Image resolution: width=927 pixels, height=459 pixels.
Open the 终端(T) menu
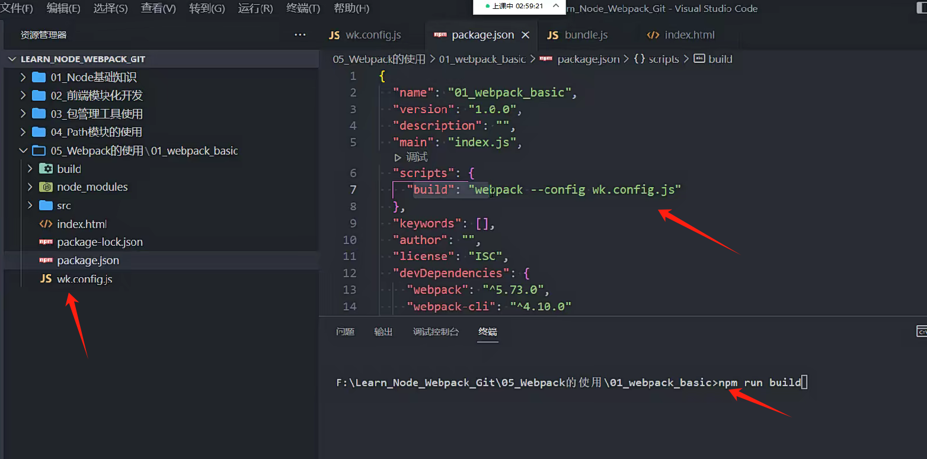coord(303,8)
